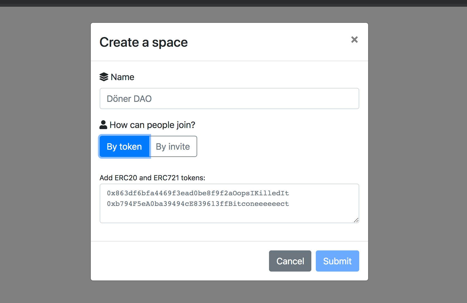This screenshot has width=467, height=303.
Task: Select the By invite option
Action: (173, 146)
